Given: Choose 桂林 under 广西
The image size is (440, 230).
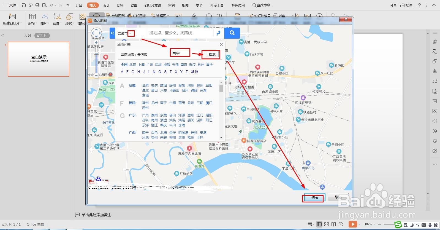Looking at the screenshot, I should pos(194,133).
